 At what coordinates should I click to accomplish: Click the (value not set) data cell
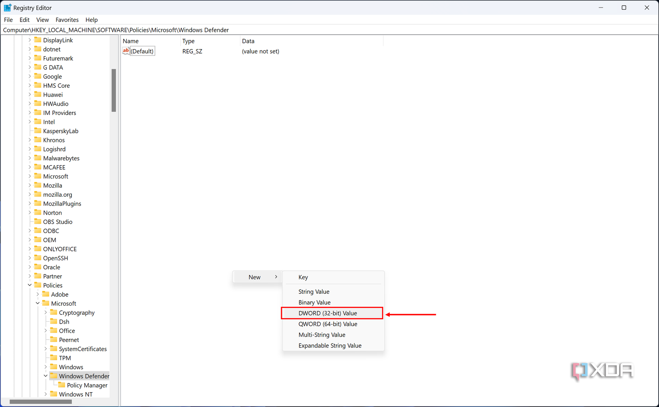pos(260,51)
